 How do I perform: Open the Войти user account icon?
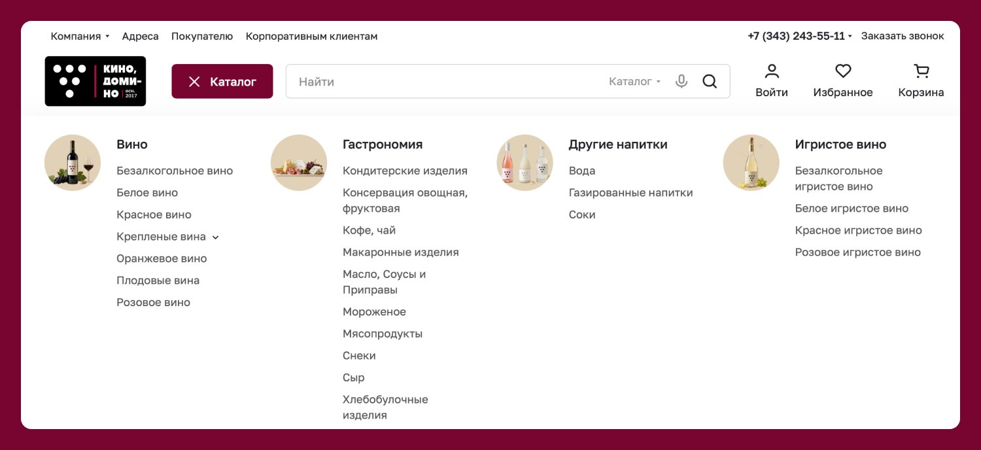(x=772, y=71)
